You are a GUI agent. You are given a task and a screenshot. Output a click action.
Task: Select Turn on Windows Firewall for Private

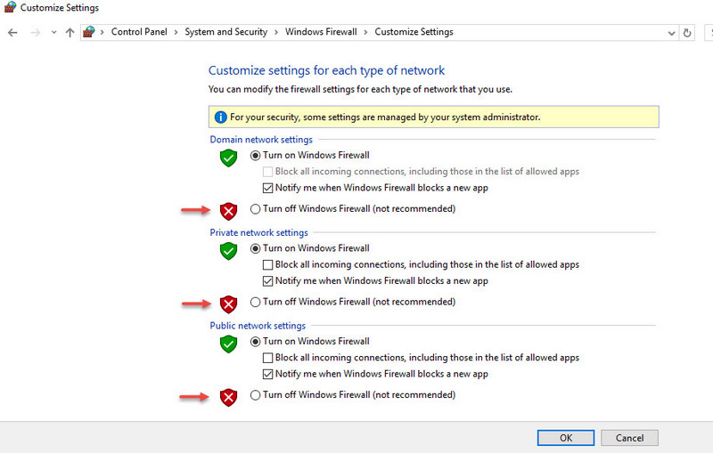256,248
